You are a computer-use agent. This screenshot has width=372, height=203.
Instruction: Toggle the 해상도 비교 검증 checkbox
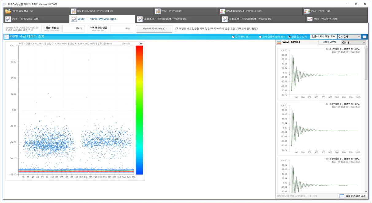(177, 29)
